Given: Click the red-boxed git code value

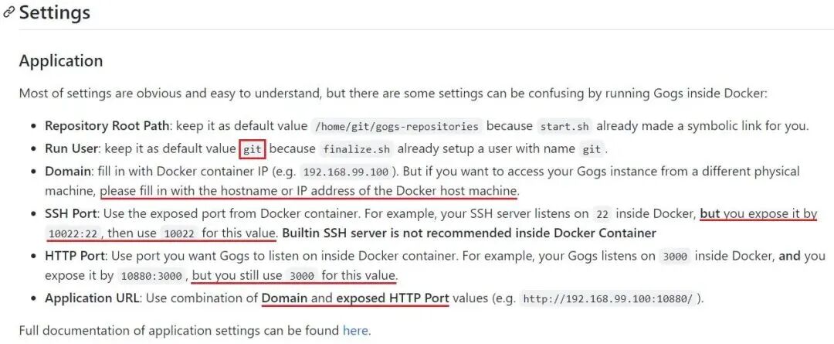Looking at the screenshot, I should pos(252,150).
